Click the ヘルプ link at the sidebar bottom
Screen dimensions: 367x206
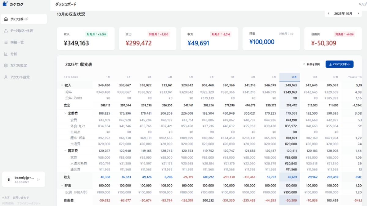pyautogui.click(x=6, y=197)
